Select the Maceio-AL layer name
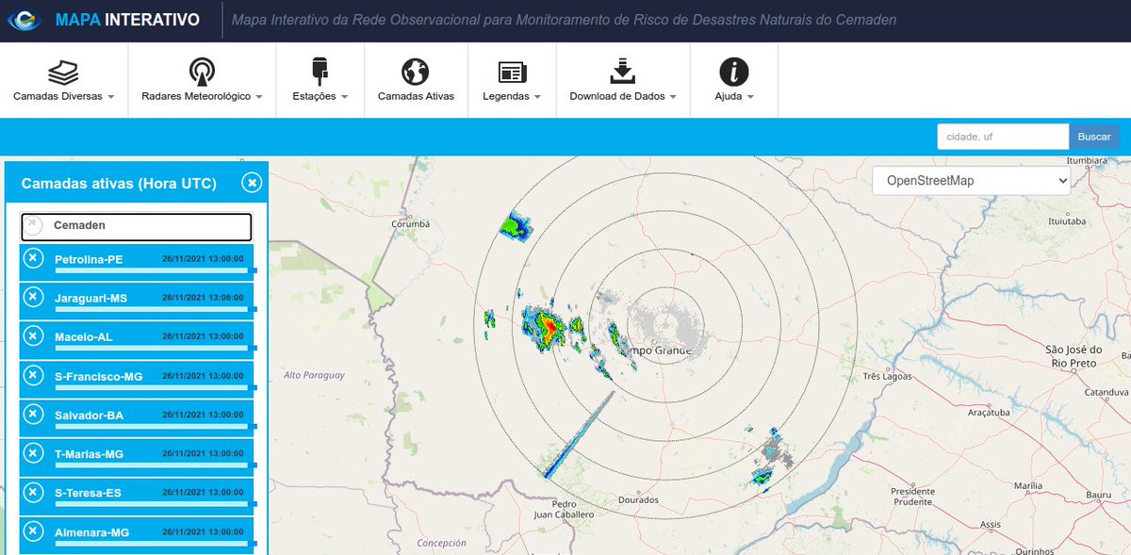Image resolution: width=1131 pixels, height=555 pixels. pyautogui.click(x=83, y=337)
